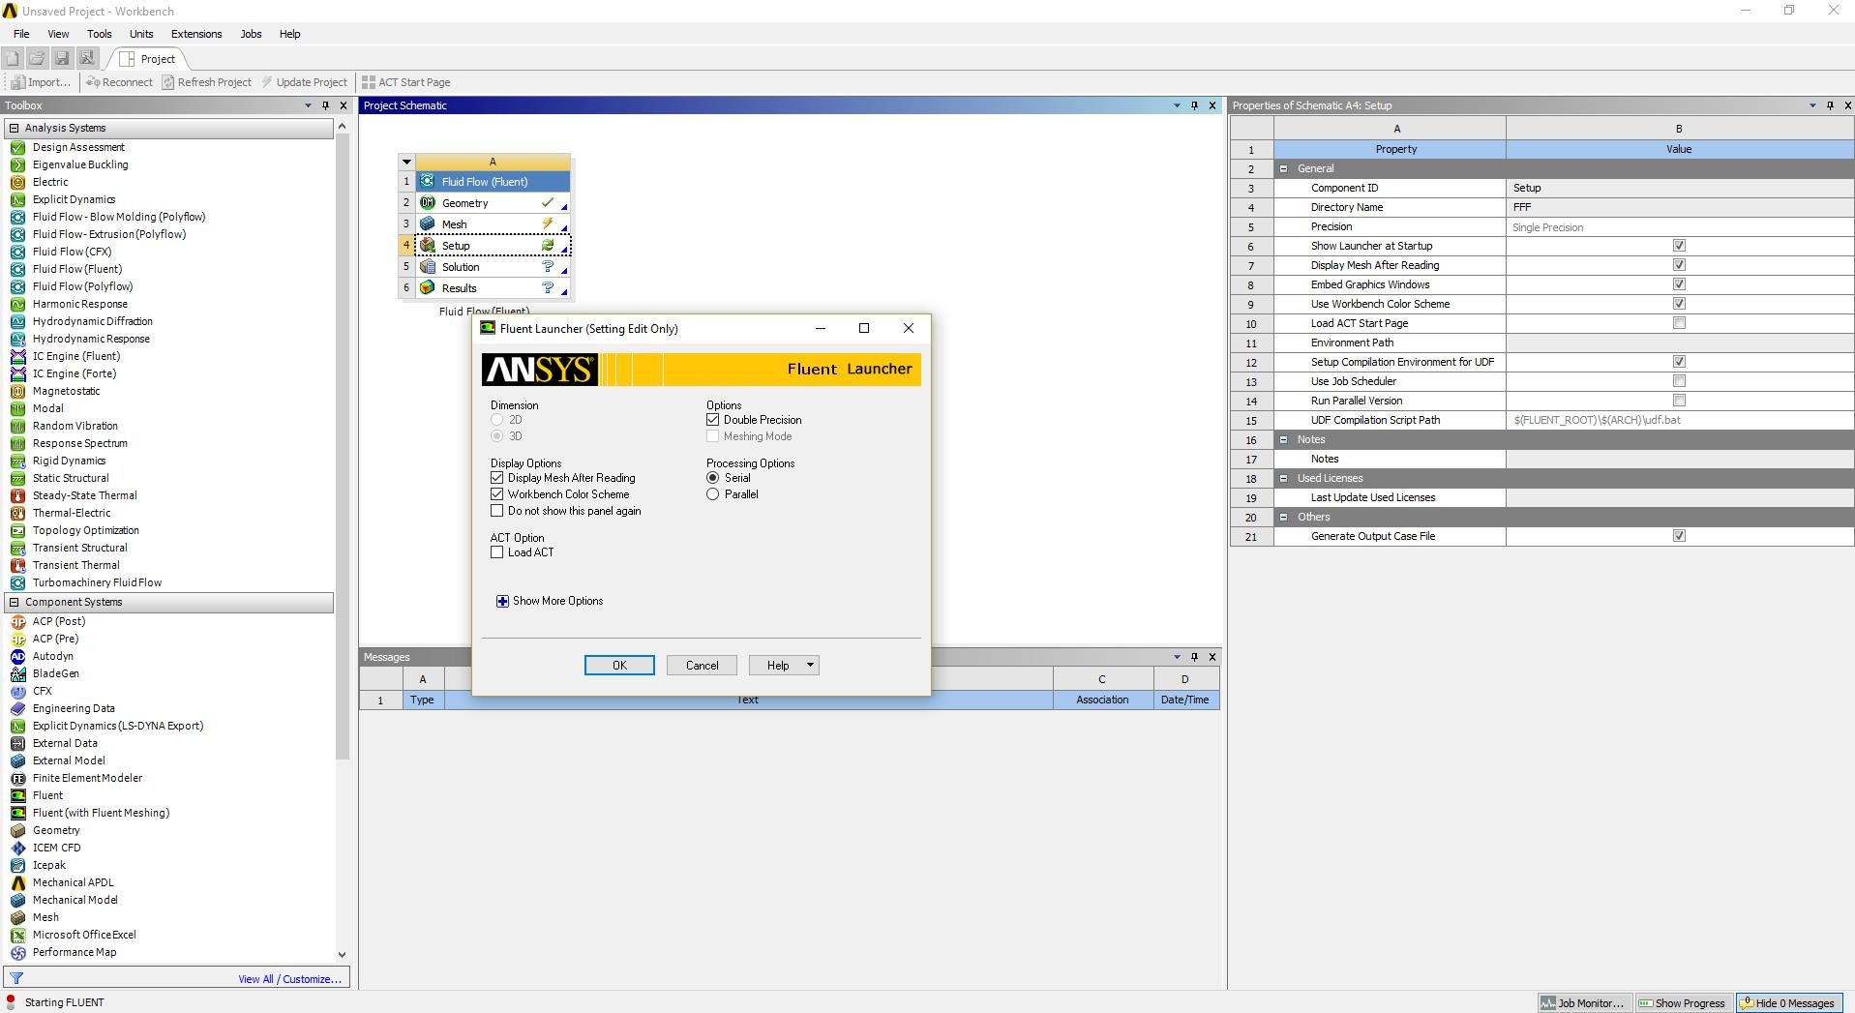Click the Show Progress button

pyautogui.click(x=1682, y=1003)
